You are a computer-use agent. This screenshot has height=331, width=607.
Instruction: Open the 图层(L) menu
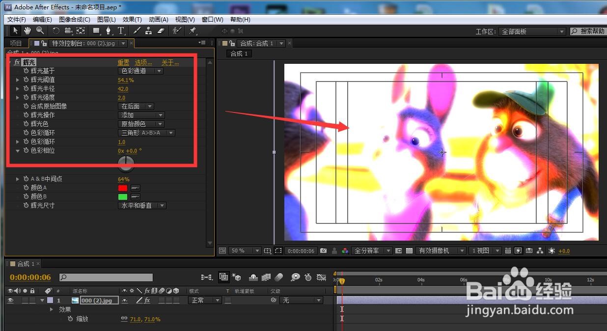(107, 19)
